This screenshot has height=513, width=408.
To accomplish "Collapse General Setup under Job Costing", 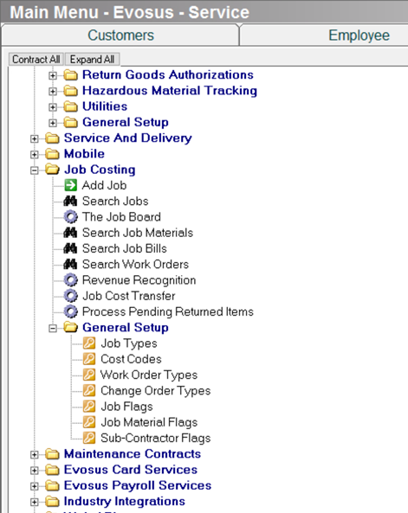I will (x=53, y=328).
